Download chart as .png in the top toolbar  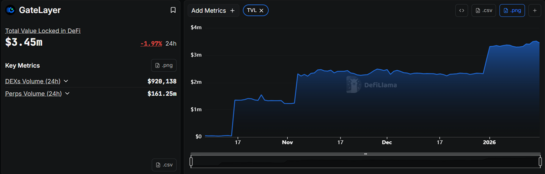coord(512,11)
